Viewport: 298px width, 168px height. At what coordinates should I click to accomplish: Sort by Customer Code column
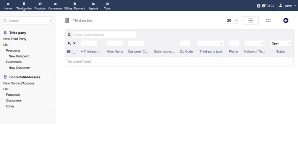pyautogui.click(x=138, y=52)
